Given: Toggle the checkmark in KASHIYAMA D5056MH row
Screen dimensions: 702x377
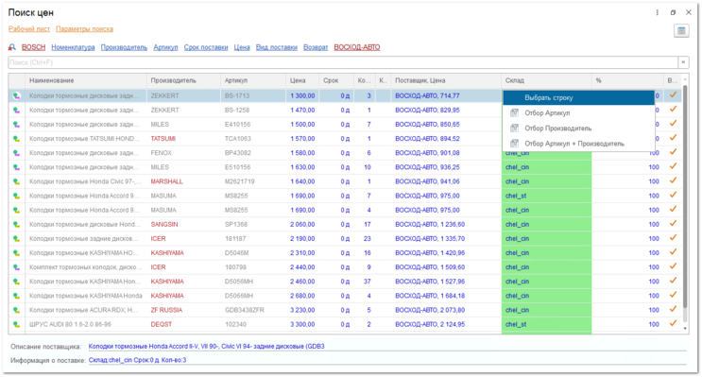Looking at the screenshot, I should [673, 281].
